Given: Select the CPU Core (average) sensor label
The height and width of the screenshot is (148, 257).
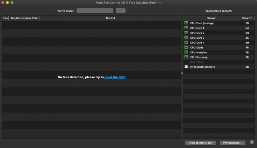Looking at the screenshot, I should click(x=202, y=23).
